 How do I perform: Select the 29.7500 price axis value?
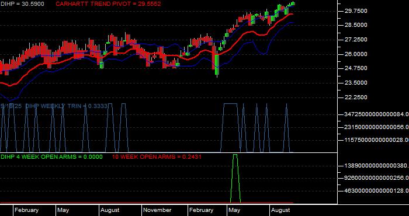tap(356, 11)
